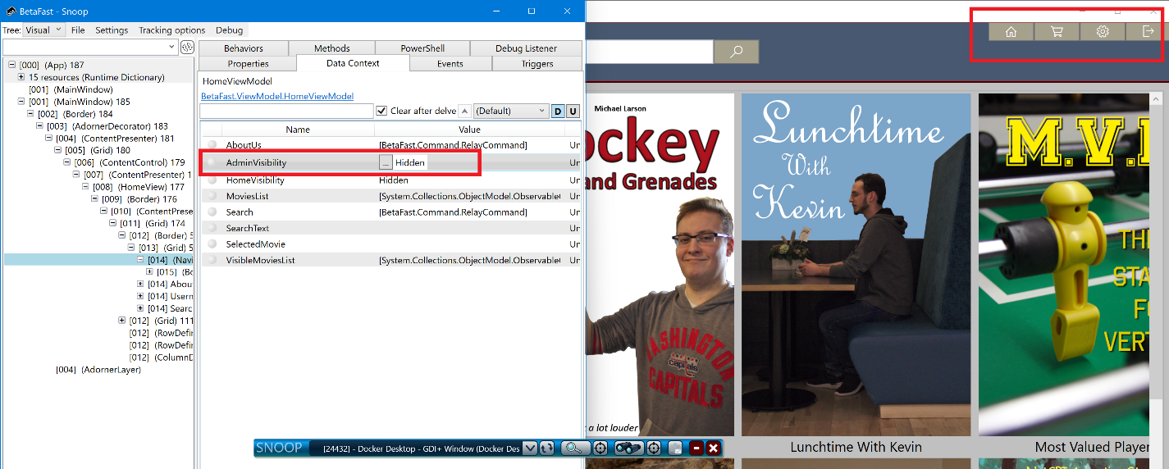Open the tree filter combo box dropdown
Viewport: 1169px width, 469px height.
171,48
